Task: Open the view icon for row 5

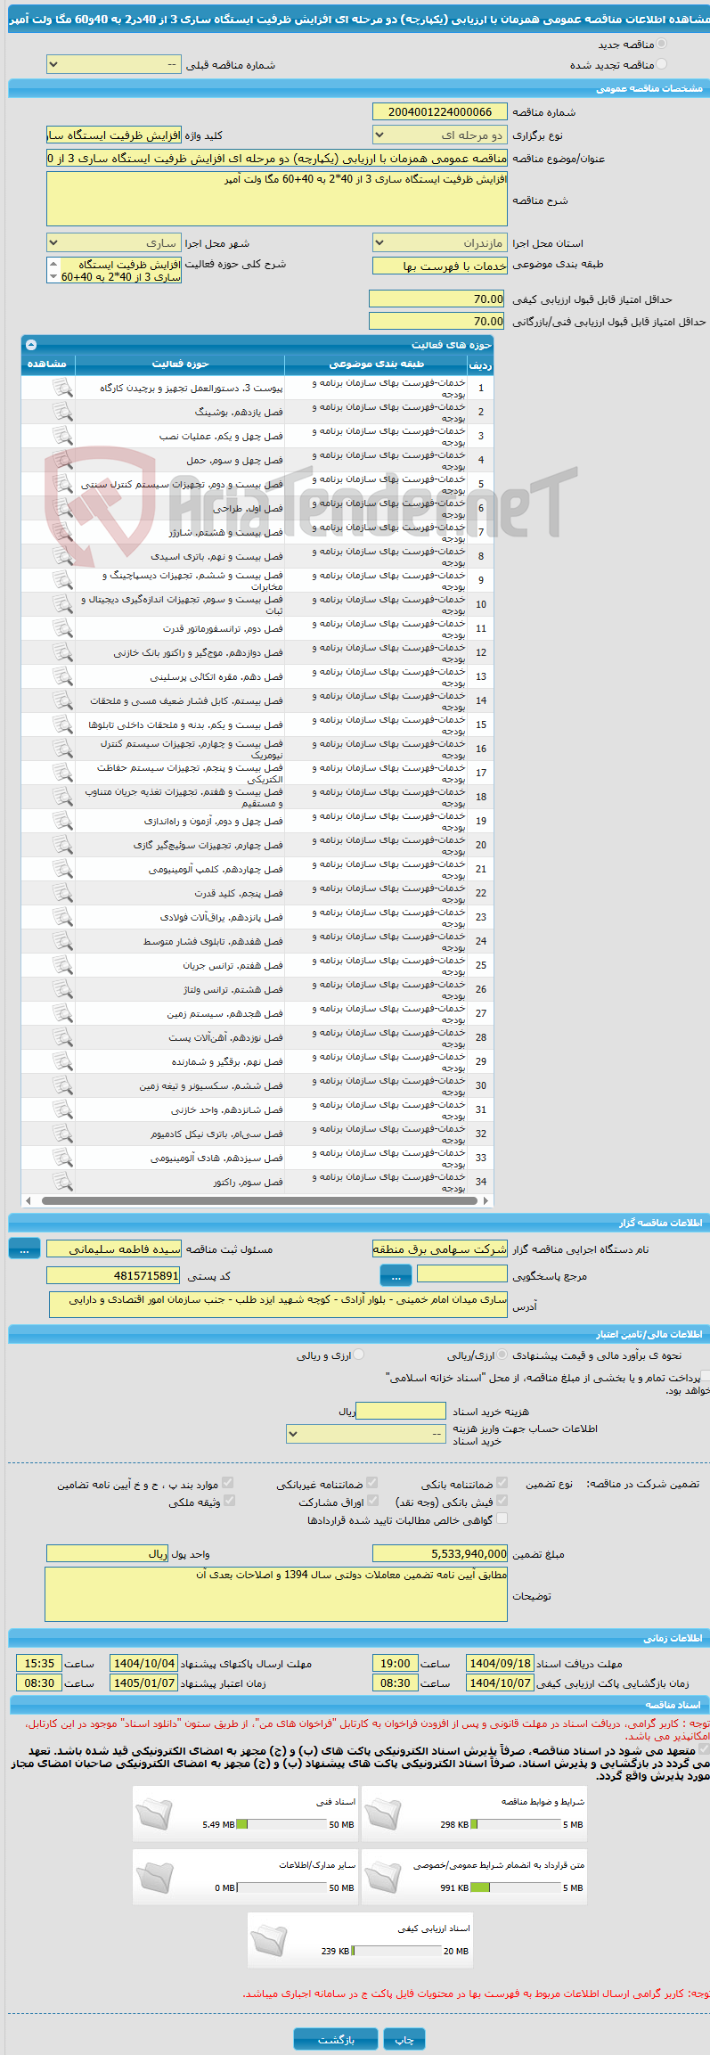Action: (62, 484)
